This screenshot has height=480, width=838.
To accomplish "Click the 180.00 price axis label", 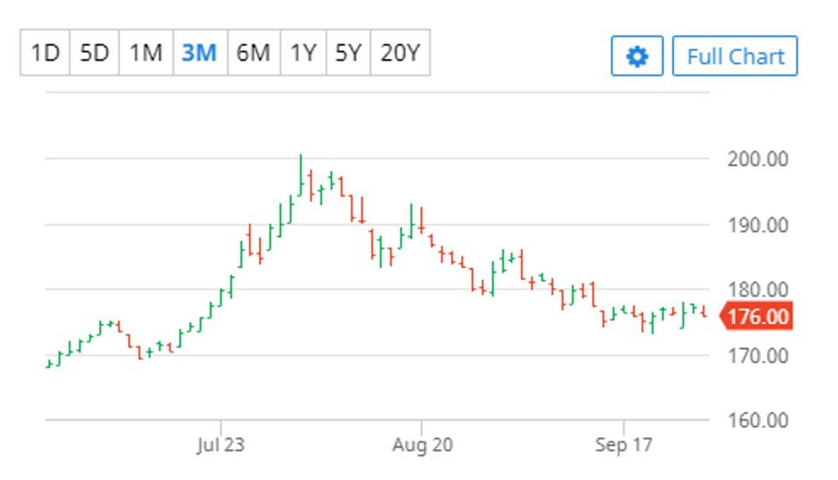I will 758,290.
